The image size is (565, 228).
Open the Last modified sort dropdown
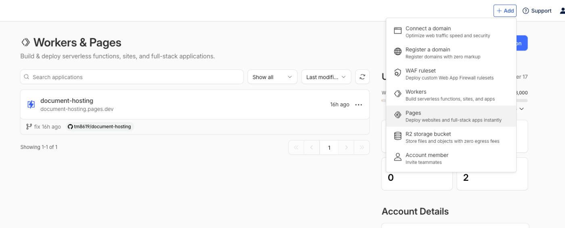326,77
